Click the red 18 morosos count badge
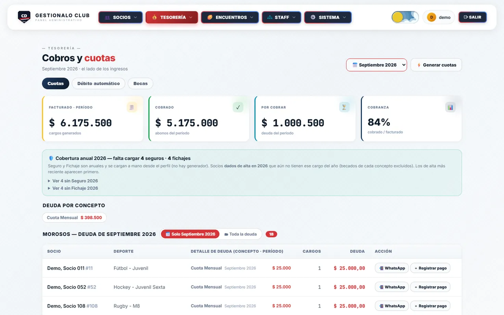 coord(271,234)
